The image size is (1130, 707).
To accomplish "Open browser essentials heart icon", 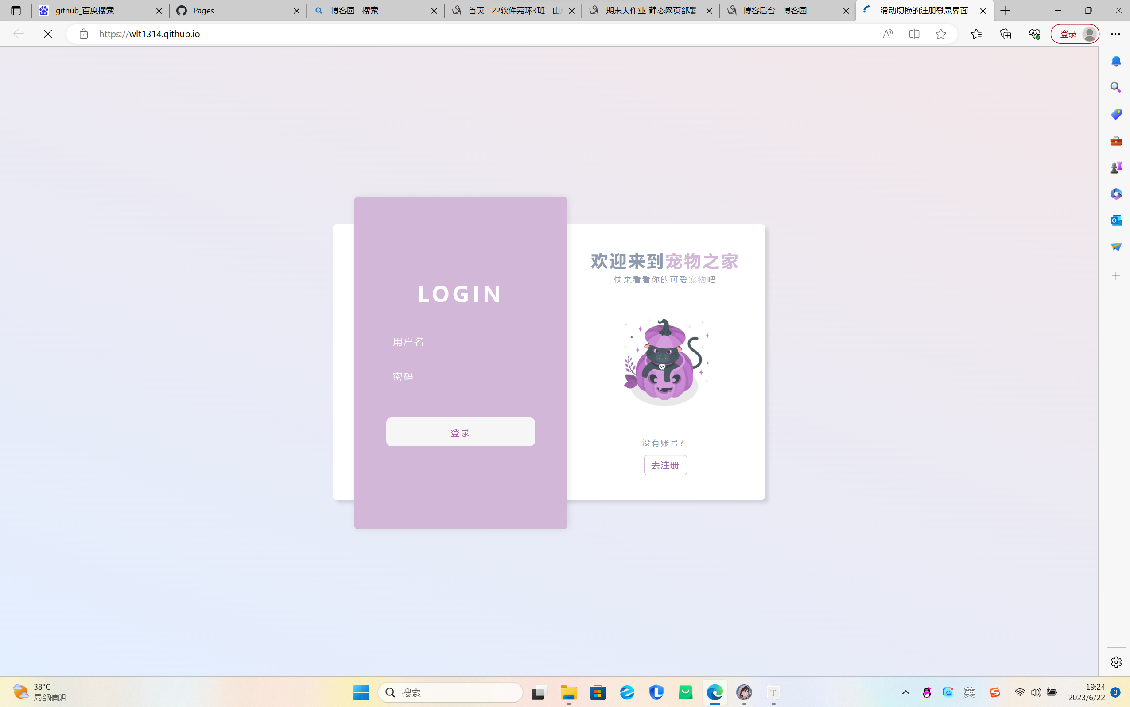I will 1035,34.
